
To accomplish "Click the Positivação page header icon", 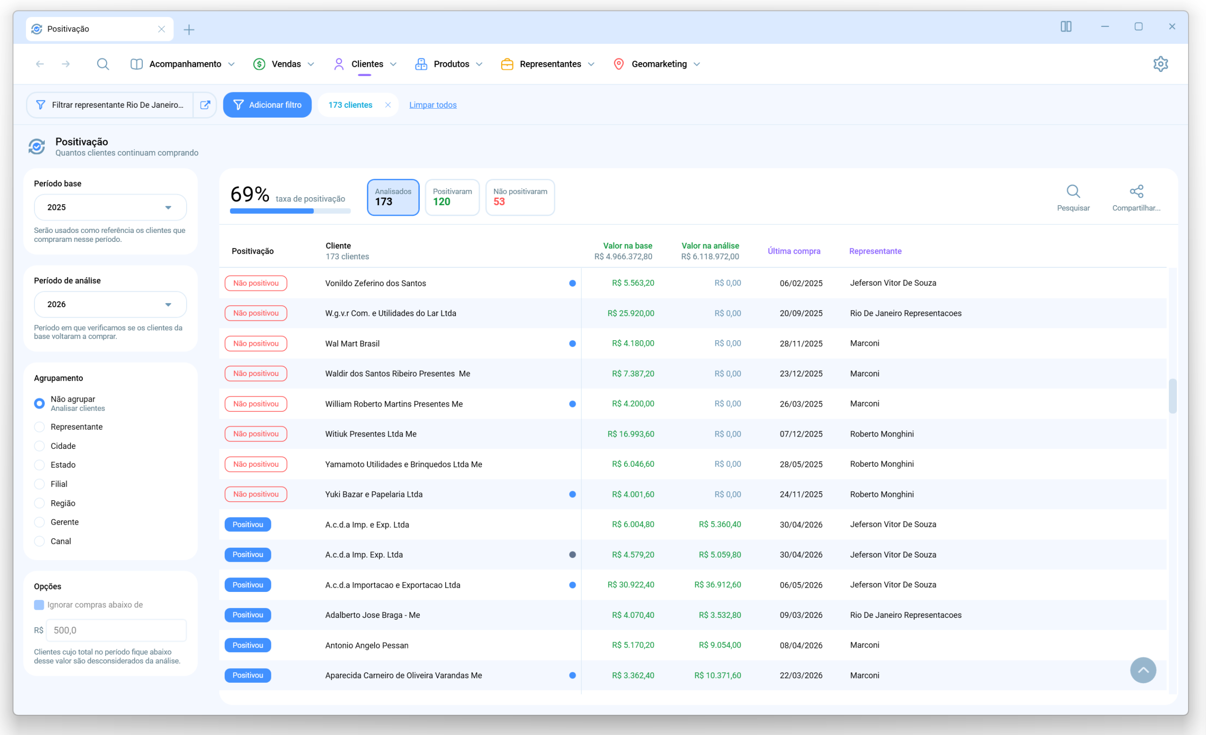I will coord(37,146).
